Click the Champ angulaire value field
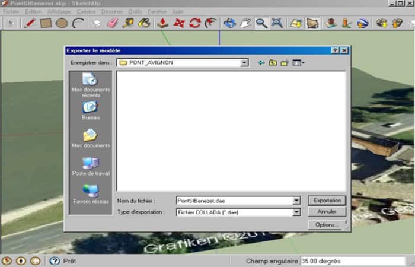Viewport: 415px width, 267px height. click(353, 261)
